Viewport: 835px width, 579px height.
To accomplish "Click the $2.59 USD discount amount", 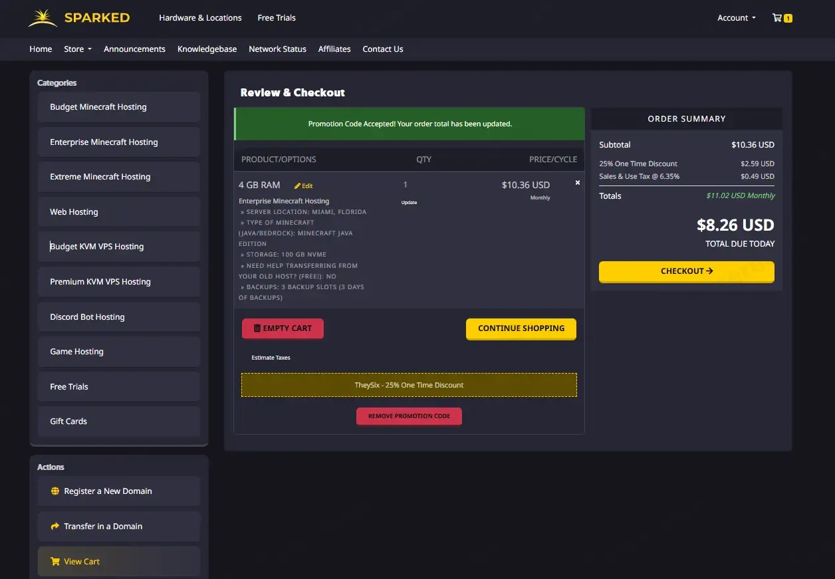I will [757, 164].
